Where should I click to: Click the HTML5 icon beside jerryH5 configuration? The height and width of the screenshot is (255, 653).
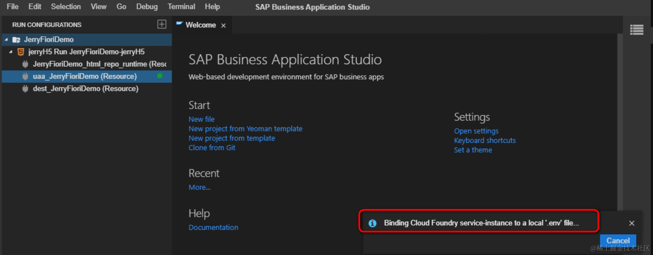21,52
